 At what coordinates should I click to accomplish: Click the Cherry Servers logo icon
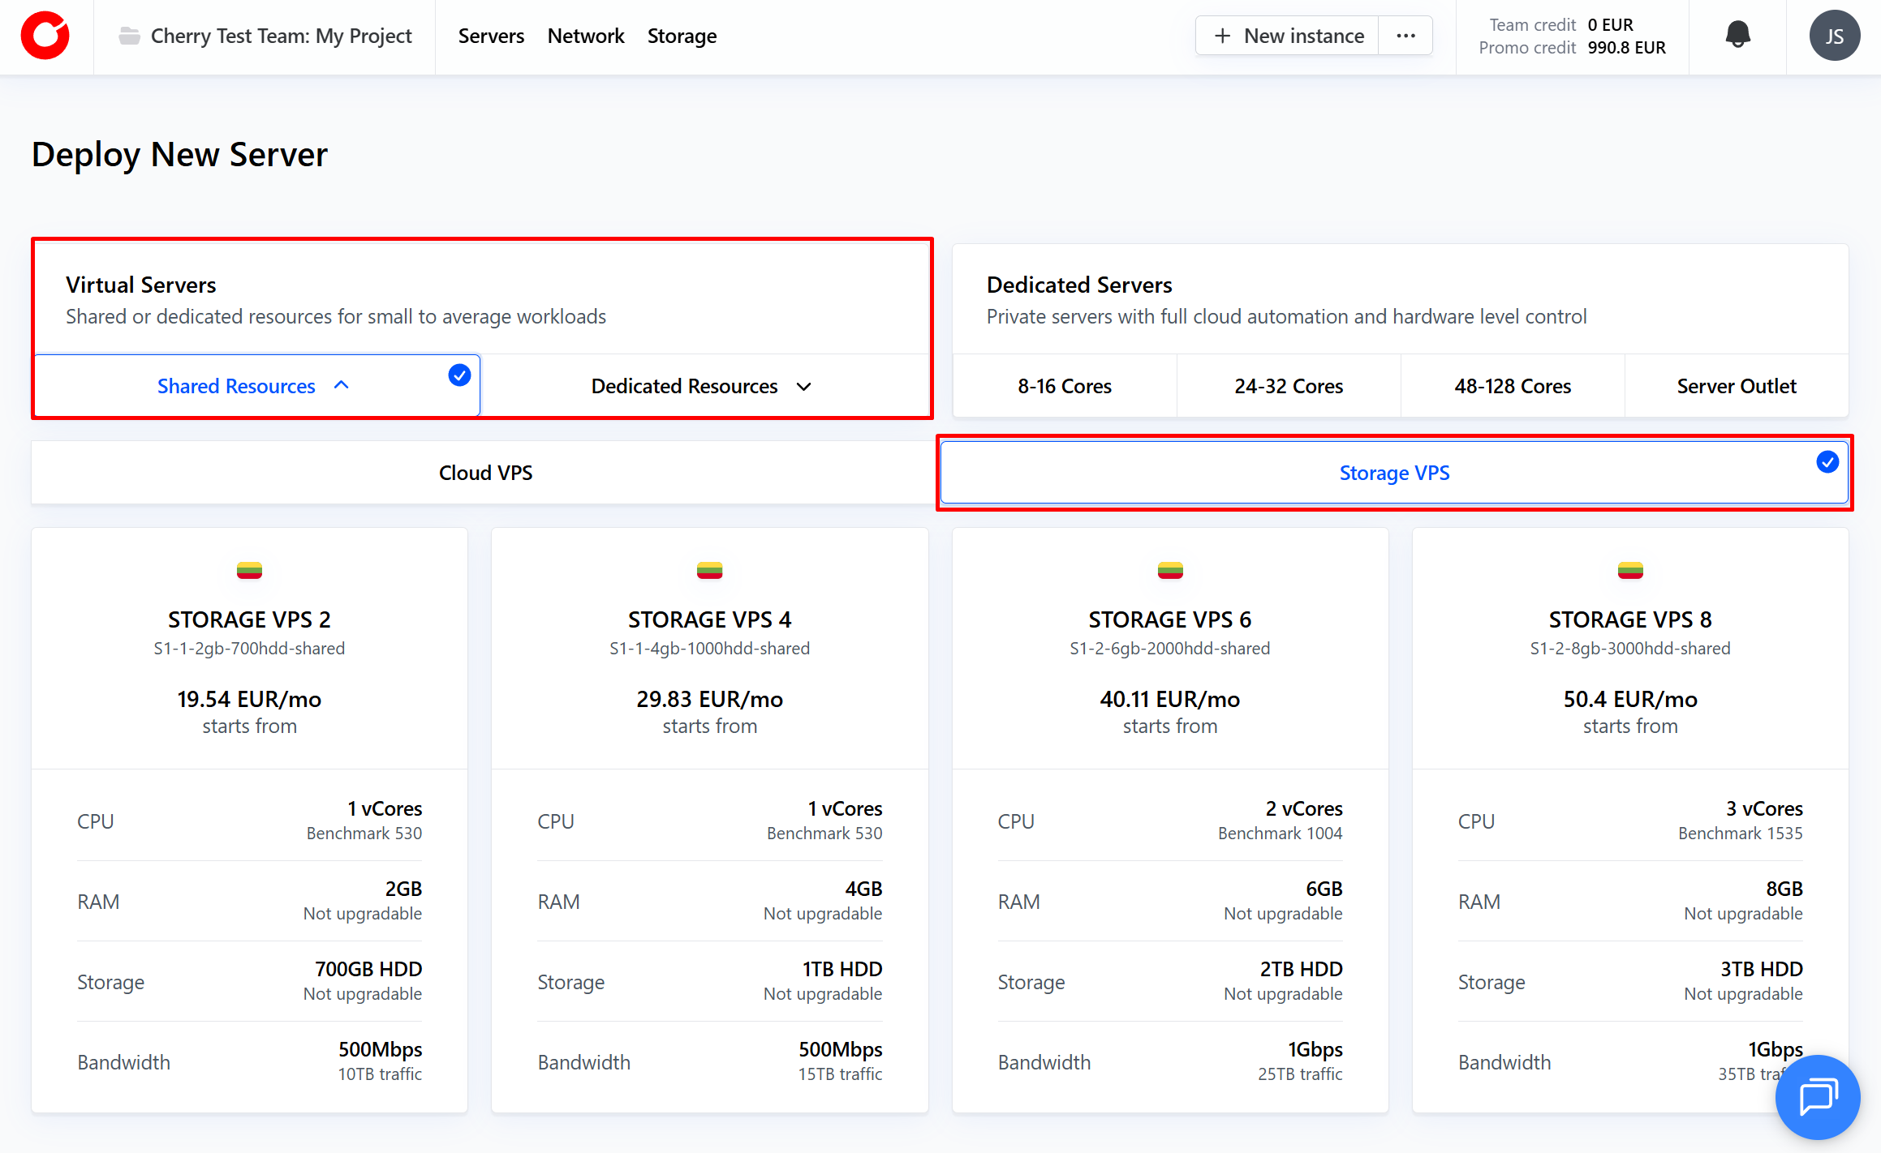click(x=45, y=36)
